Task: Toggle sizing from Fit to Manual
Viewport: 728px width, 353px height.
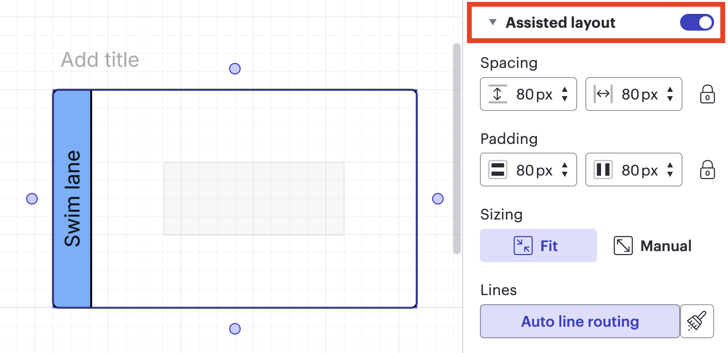Action: click(652, 245)
